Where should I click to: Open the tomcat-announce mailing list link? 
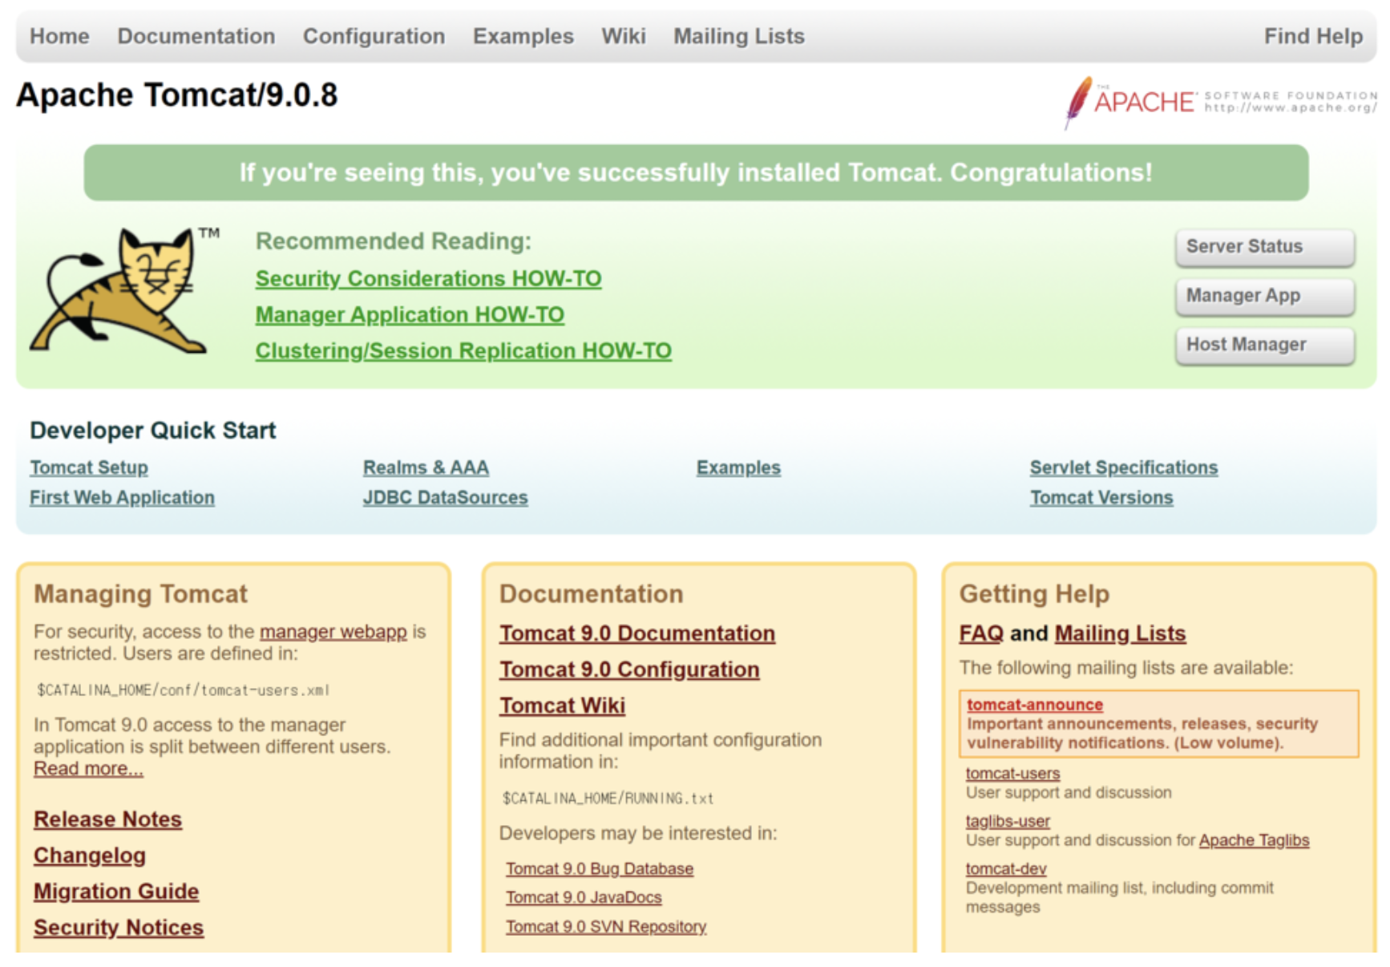point(1035,705)
